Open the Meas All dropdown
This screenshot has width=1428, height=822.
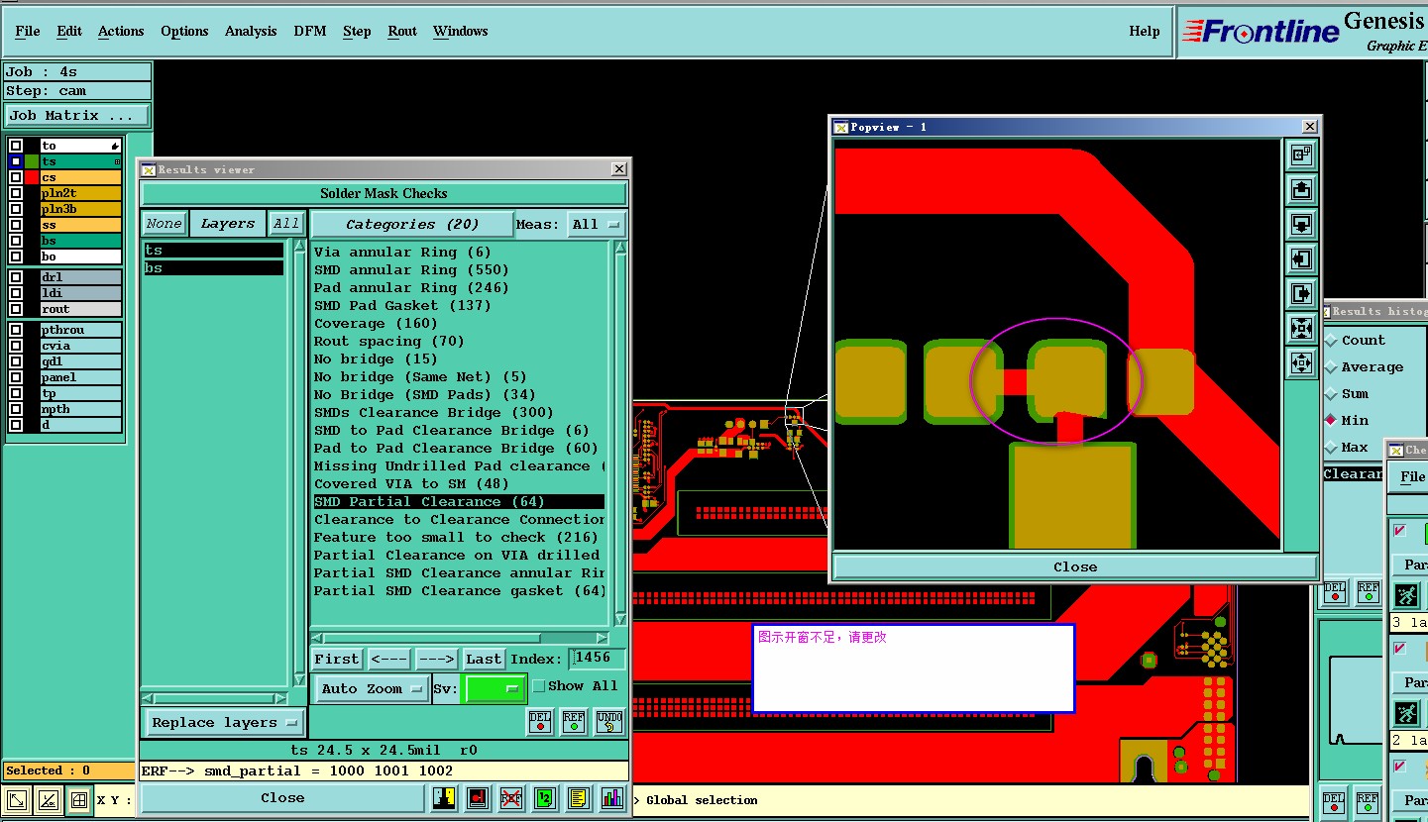(597, 225)
